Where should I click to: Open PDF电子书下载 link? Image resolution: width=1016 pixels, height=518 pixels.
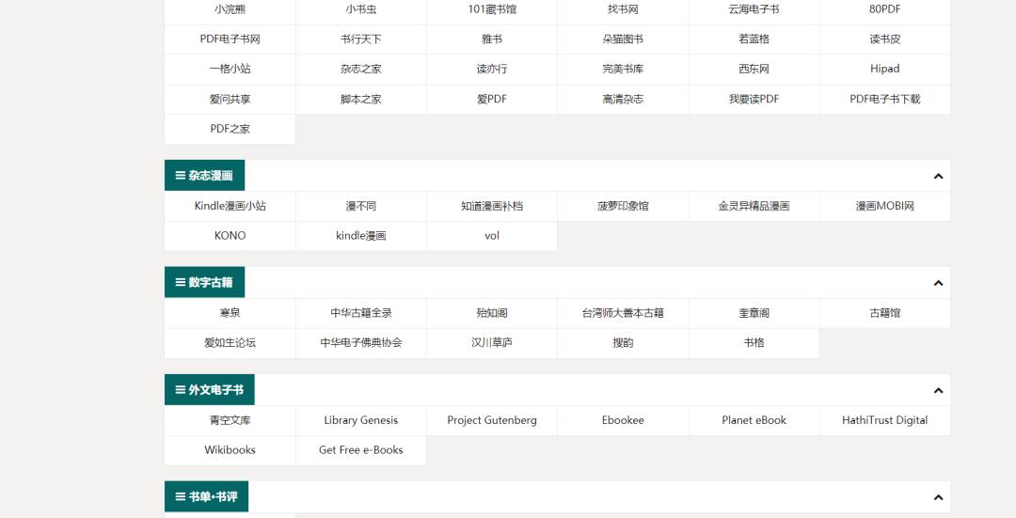click(x=884, y=99)
